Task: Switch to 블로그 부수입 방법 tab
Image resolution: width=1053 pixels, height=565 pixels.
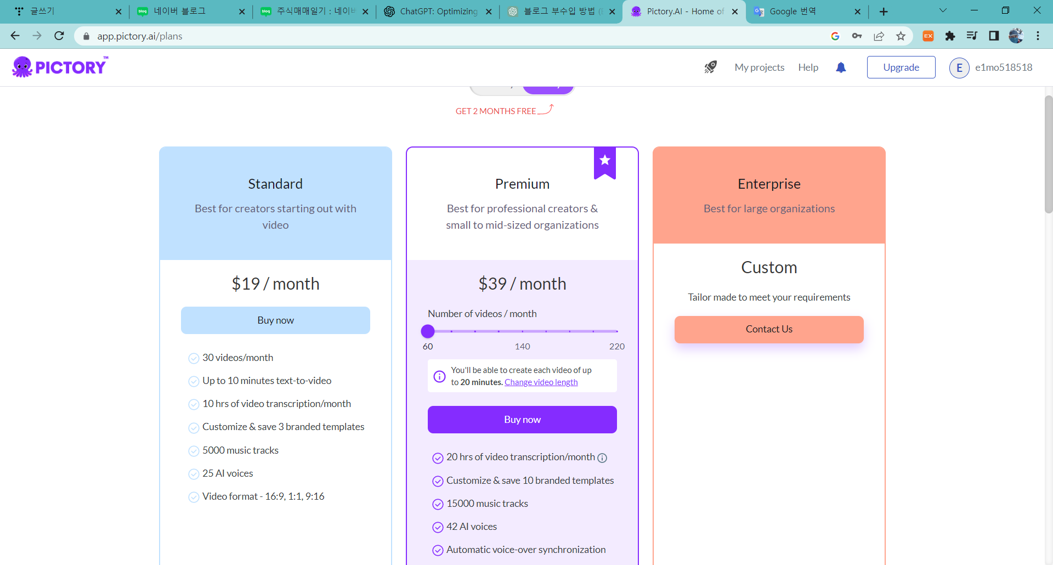Action: click(561, 12)
